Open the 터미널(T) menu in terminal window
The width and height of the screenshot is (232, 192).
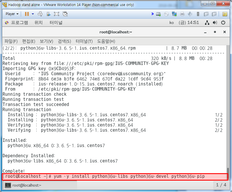click(x=84, y=41)
